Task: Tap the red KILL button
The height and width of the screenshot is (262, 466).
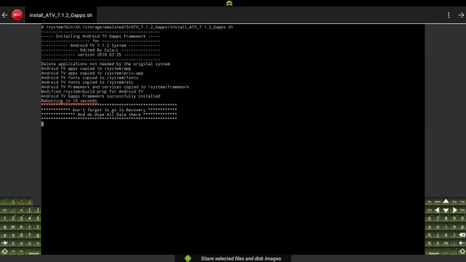Action: (x=17, y=15)
